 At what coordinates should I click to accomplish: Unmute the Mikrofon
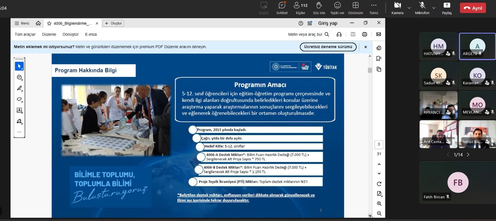(422, 8)
